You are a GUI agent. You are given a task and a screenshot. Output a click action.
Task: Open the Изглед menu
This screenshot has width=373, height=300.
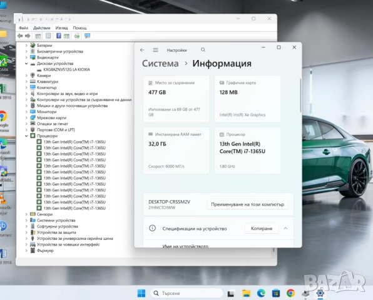tap(61, 28)
